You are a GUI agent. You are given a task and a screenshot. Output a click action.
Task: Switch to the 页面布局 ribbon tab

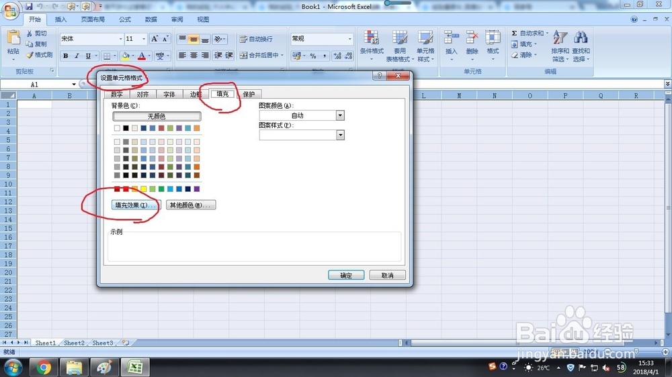(93, 19)
